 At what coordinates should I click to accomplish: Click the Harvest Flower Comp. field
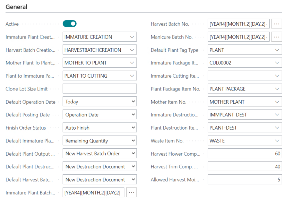coord(245,154)
